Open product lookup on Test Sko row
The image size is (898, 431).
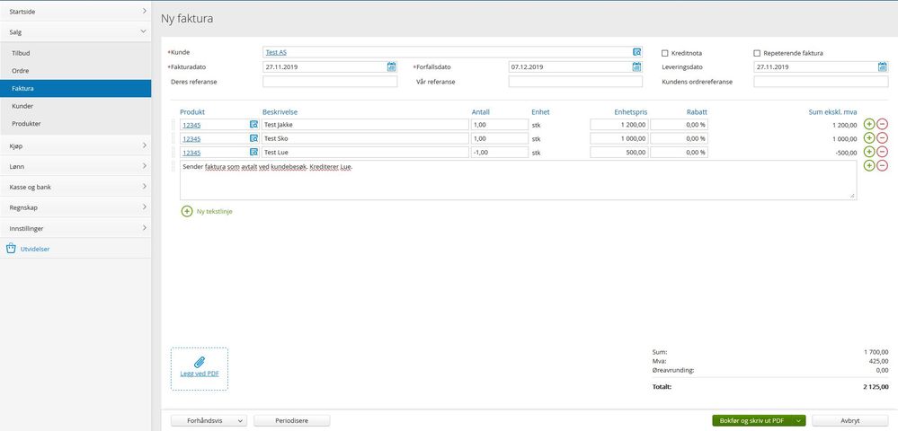point(253,138)
